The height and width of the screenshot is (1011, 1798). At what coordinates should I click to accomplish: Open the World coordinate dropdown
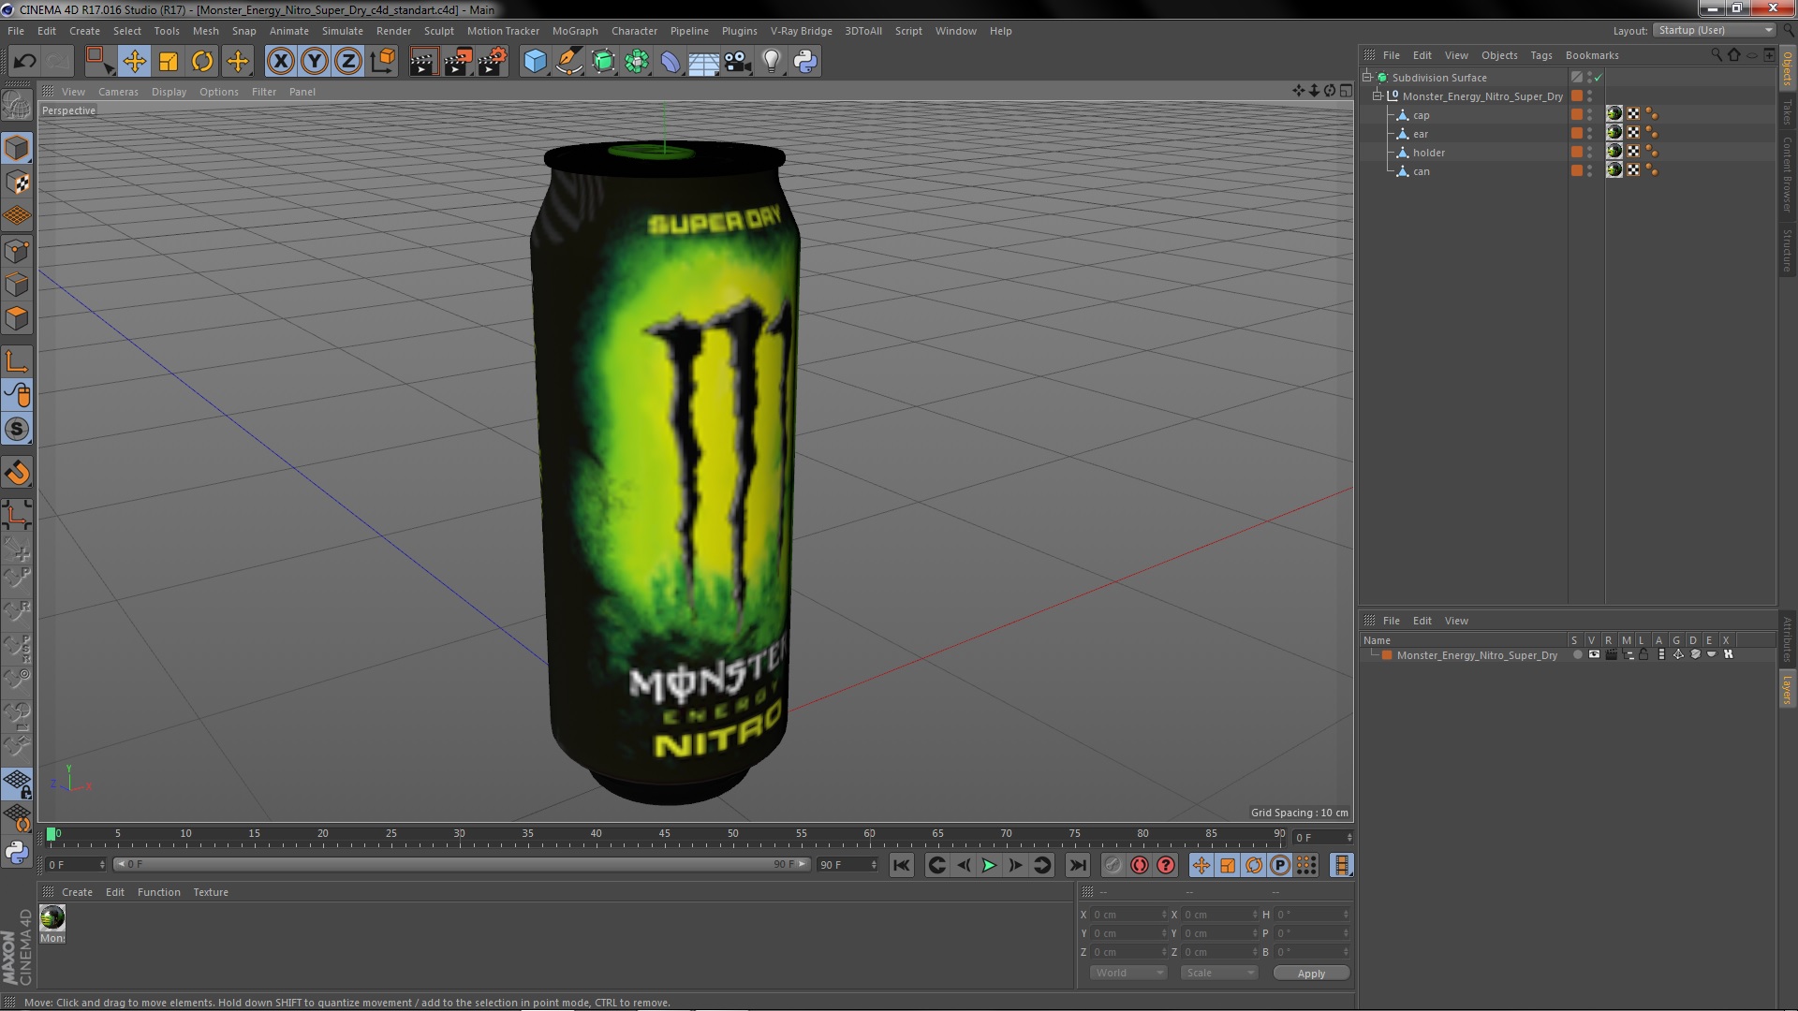click(1127, 973)
